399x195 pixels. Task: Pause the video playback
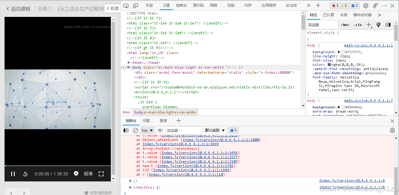pyautogui.click(x=13, y=174)
